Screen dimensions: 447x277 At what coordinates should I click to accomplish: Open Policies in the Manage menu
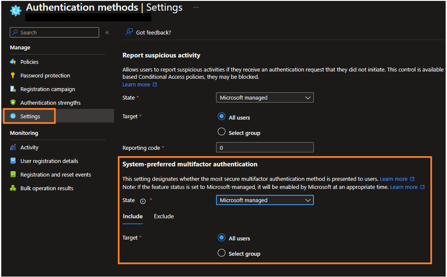coord(29,62)
